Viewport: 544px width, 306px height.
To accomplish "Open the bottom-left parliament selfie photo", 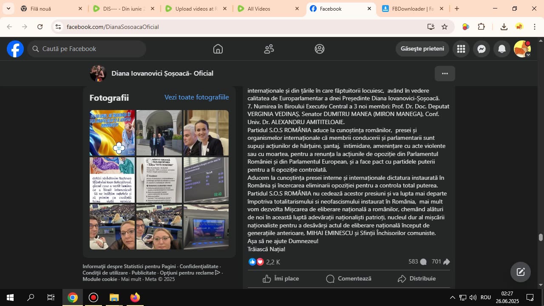I will [112, 227].
